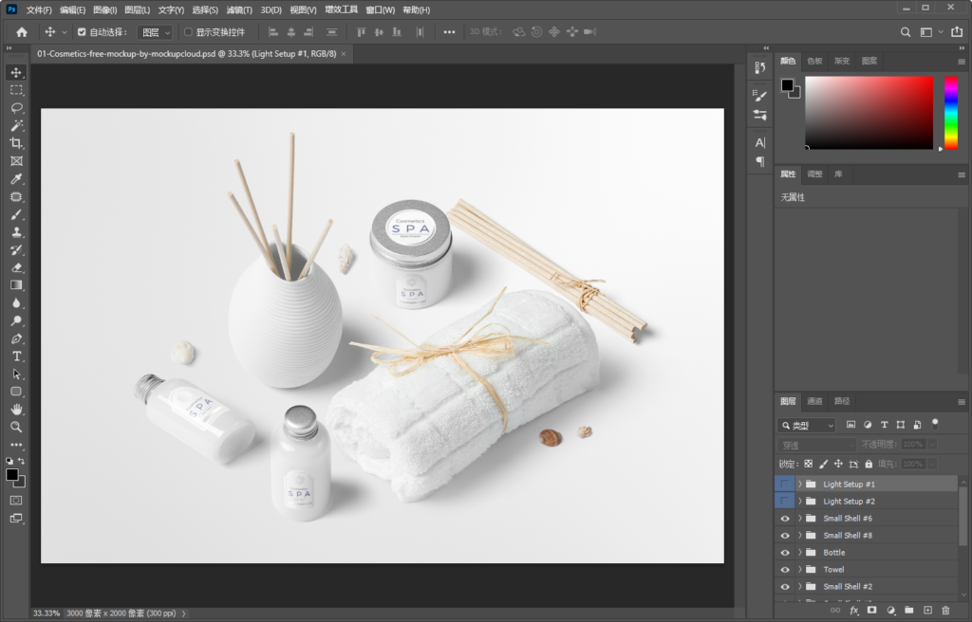Delete layer with trash icon
This screenshot has height=622, width=972.
[x=945, y=611]
